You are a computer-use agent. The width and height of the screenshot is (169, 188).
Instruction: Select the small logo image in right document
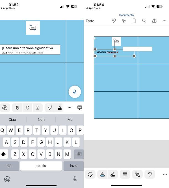[116, 42]
